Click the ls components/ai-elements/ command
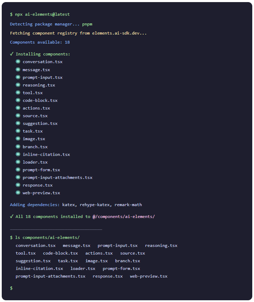Image resolution: width=254 pixels, height=302 pixels. coord(47,237)
